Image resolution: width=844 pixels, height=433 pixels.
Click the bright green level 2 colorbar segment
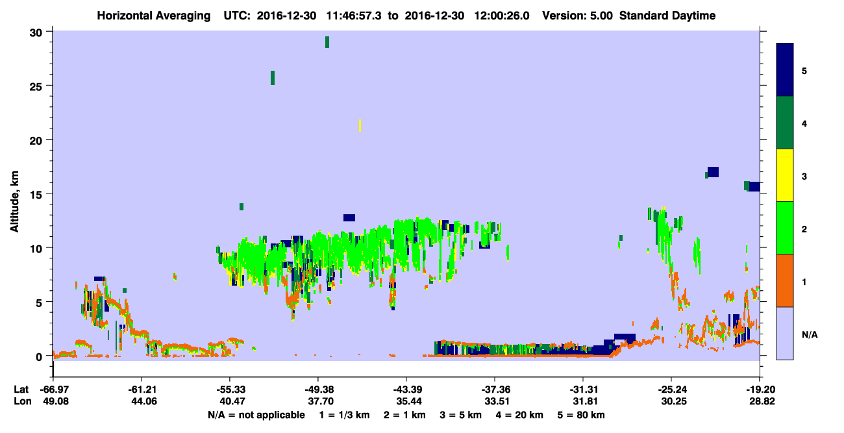tap(785, 228)
